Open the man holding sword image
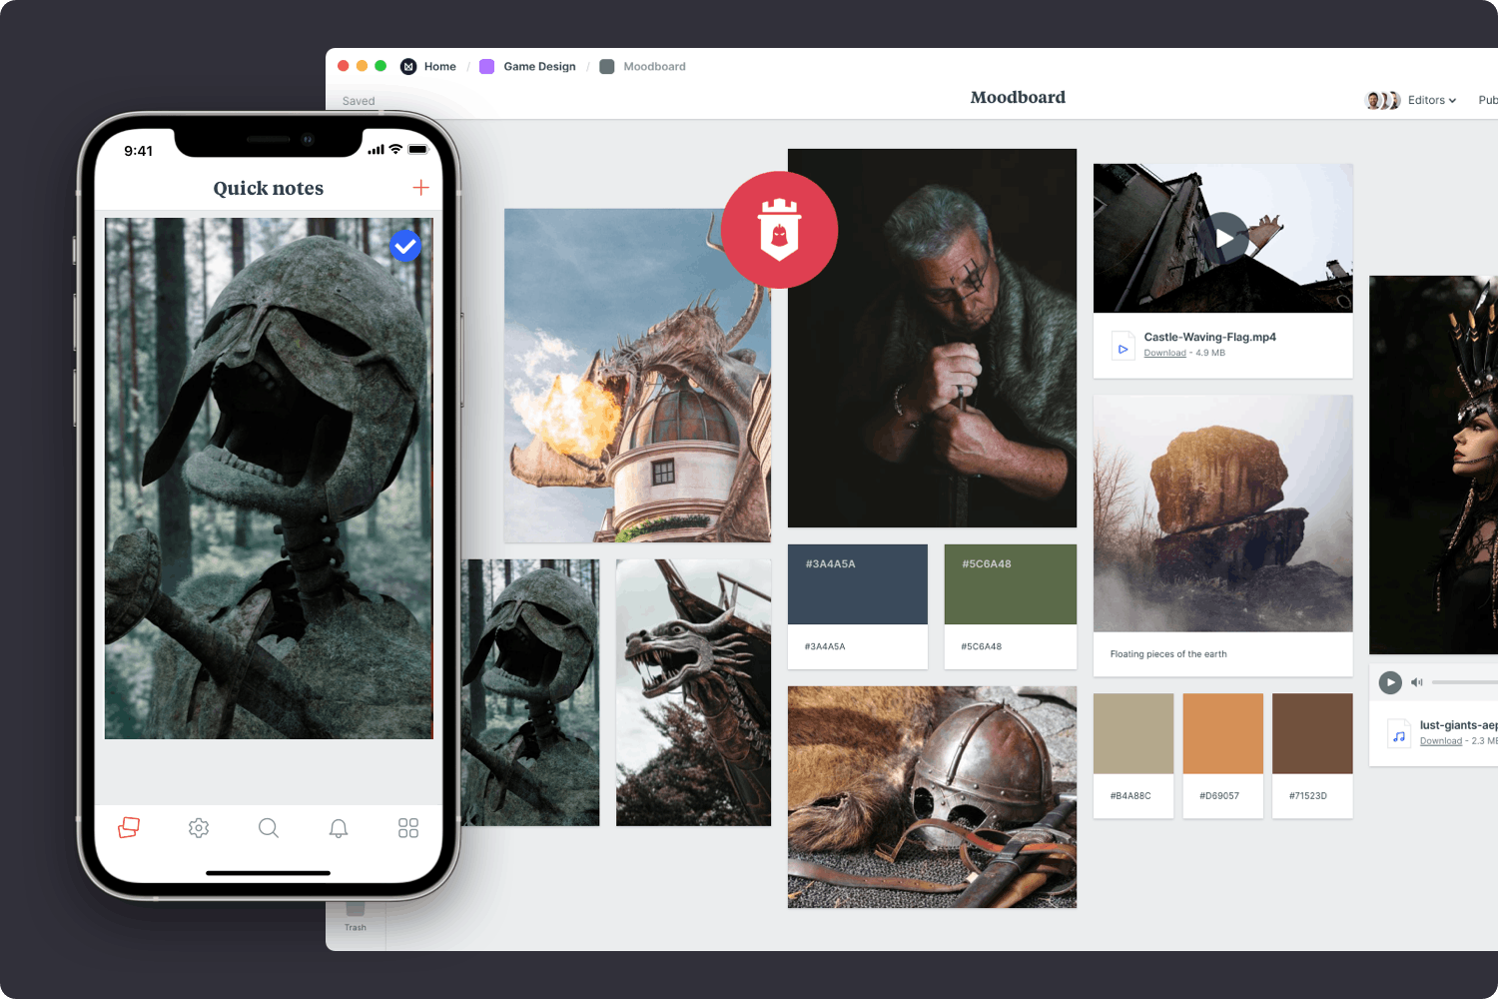The image size is (1498, 999). click(x=932, y=338)
